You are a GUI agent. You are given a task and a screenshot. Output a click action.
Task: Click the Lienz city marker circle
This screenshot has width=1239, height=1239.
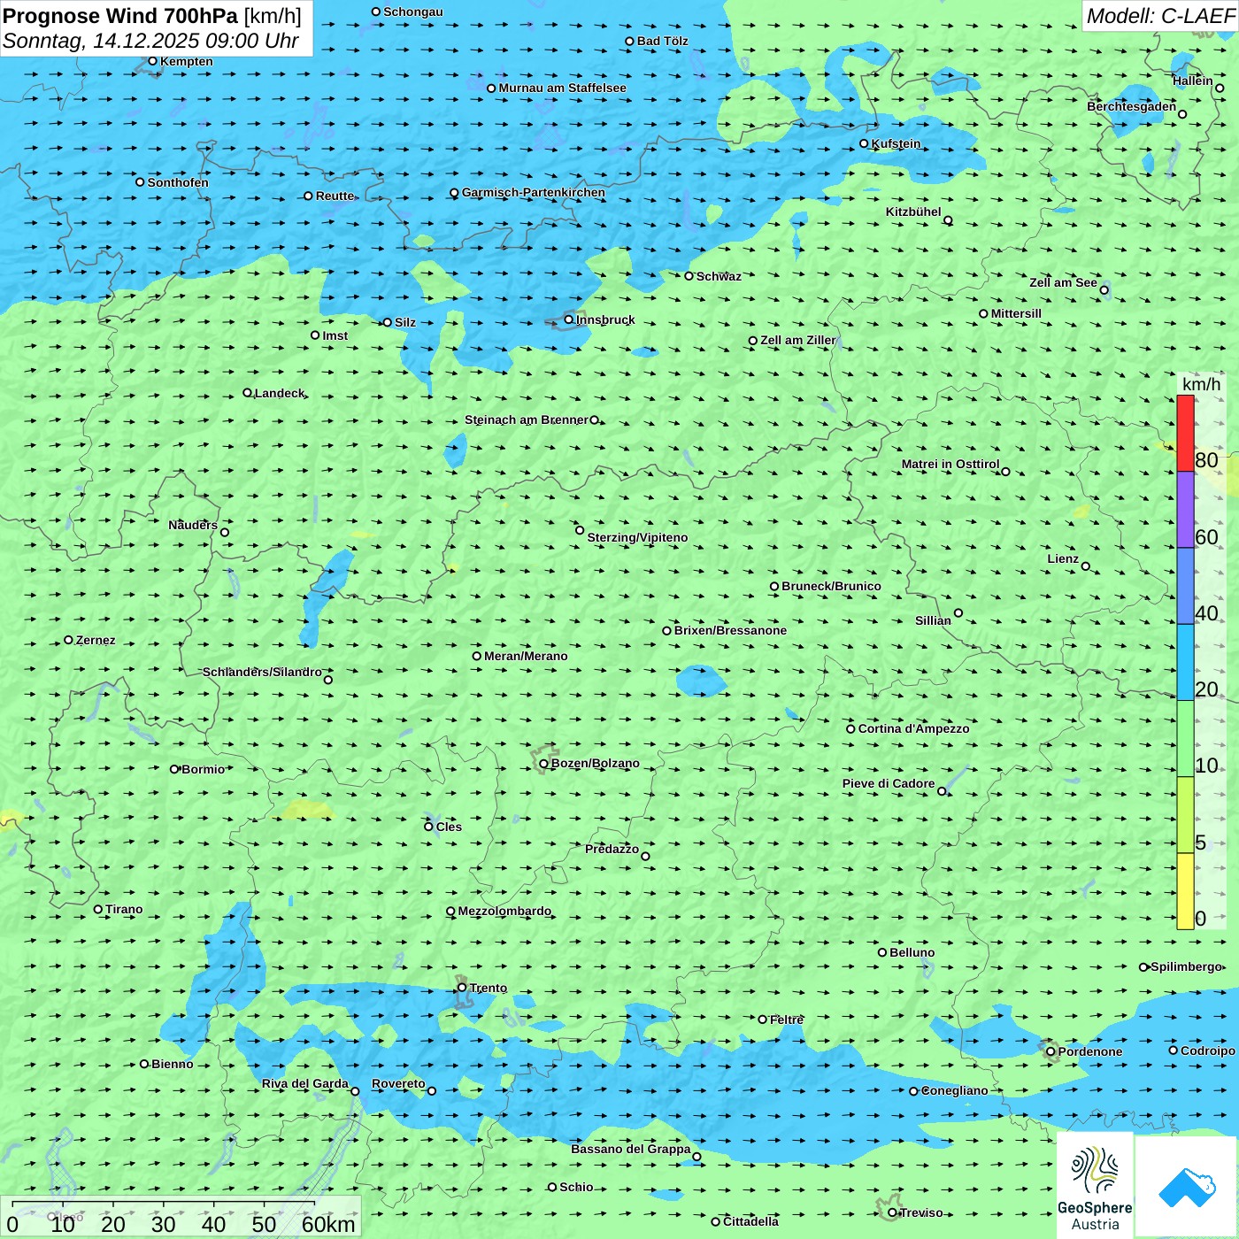1086,566
